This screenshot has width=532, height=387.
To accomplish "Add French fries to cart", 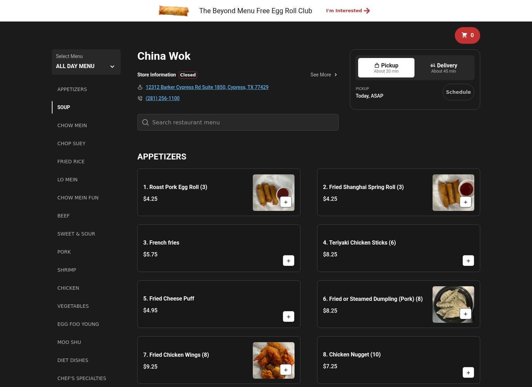I will coord(288,261).
